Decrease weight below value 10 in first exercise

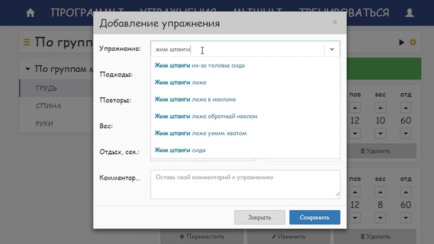point(380,134)
